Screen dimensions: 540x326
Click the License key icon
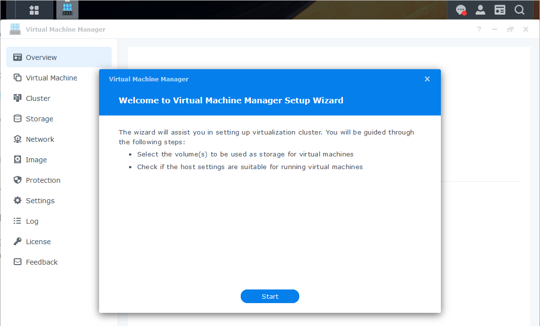pyautogui.click(x=18, y=241)
